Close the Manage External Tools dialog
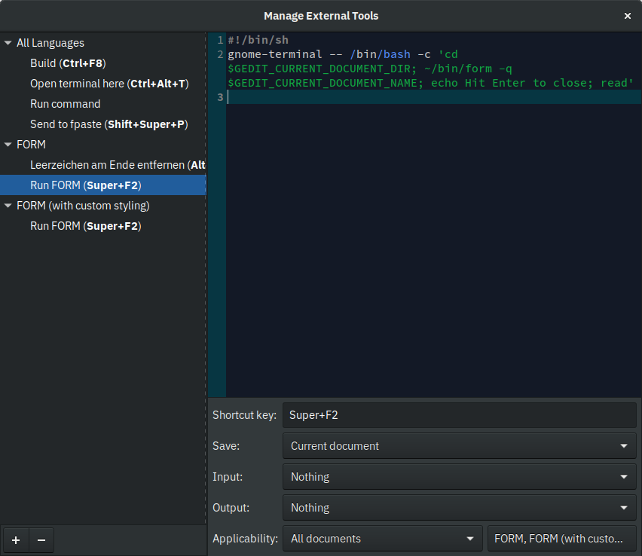 coord(628,16)
